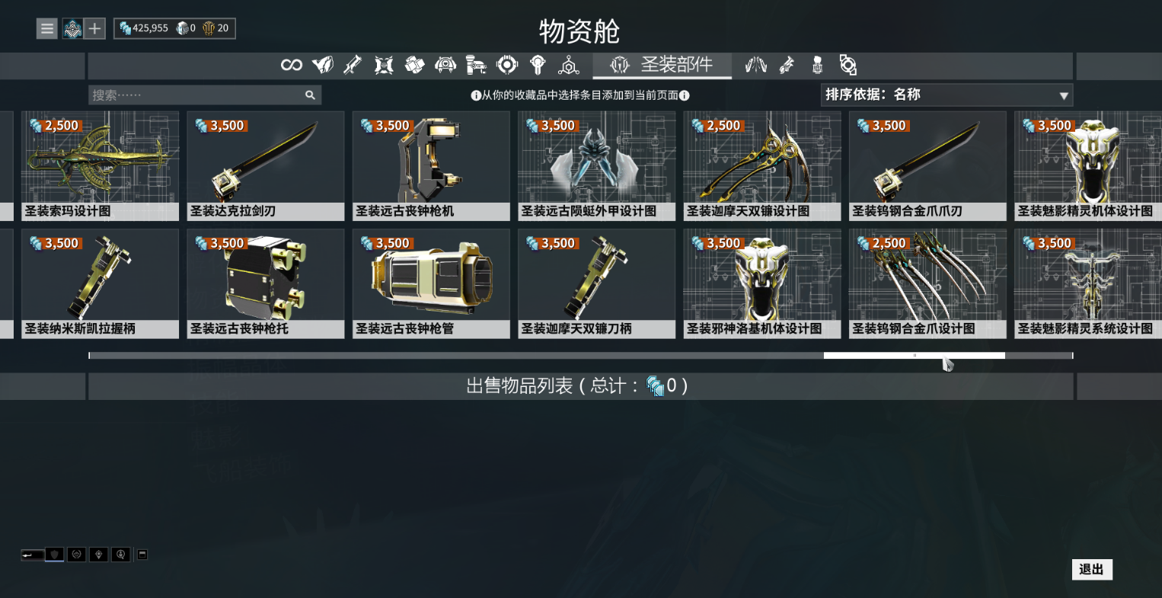Toggle the chat window size icon
Viewport: 1162px width, 598px height.
[x=142, y=555]
